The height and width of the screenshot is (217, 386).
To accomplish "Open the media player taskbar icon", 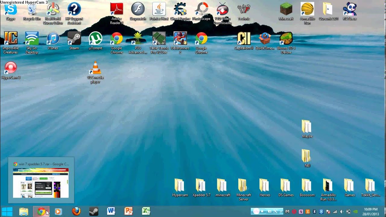I will click(58, 212).
